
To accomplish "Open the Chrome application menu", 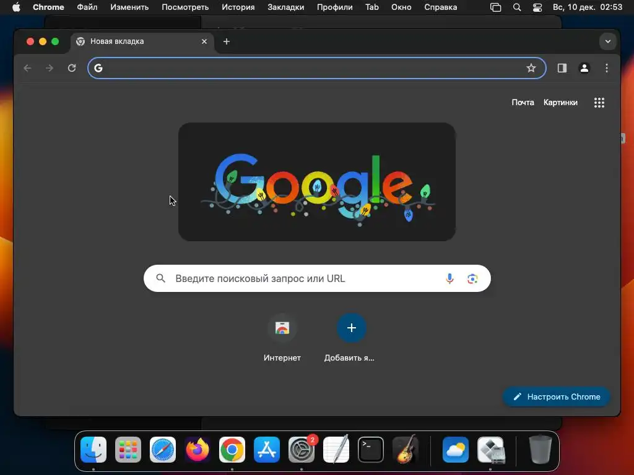I will coord(48,7).
